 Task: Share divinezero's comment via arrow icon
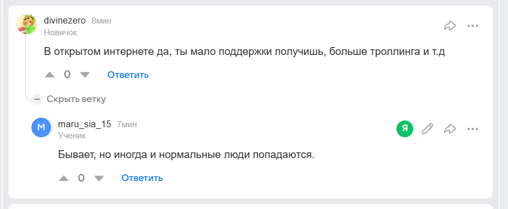coord(450,26)
